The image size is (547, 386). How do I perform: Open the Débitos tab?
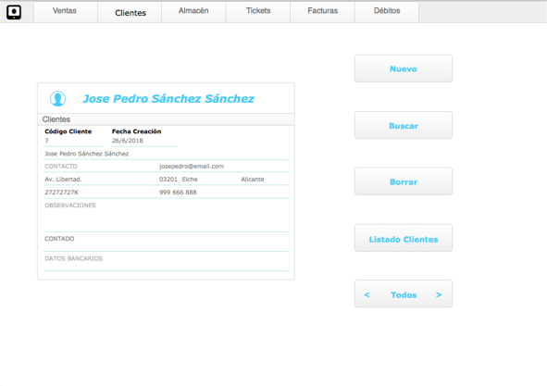pyautogui.click(x=387, y=11)
